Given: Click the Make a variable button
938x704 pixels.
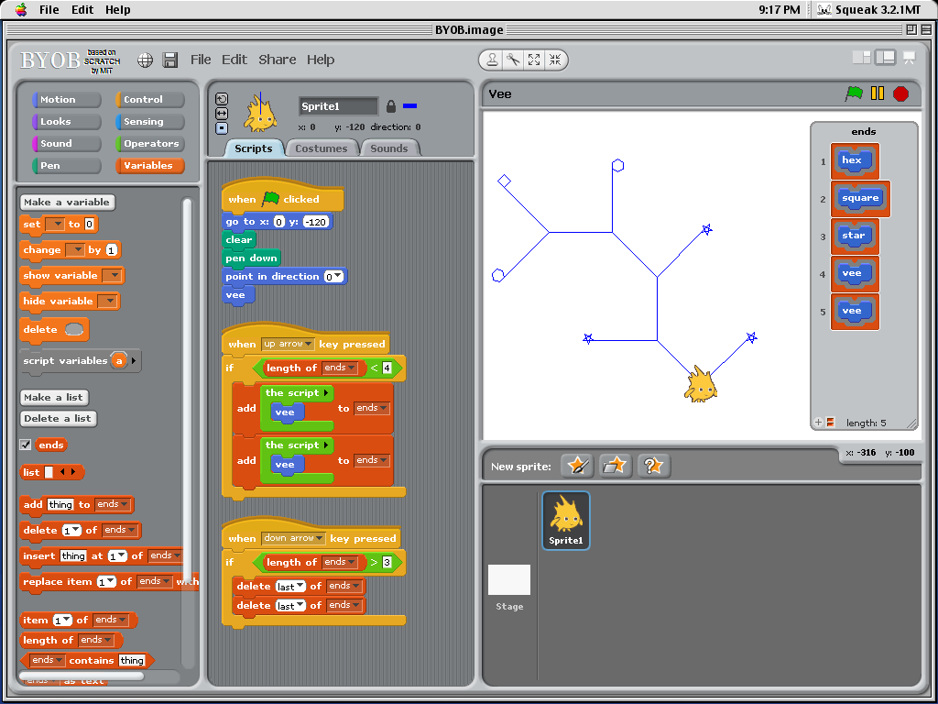Looking at the screenshot, I should point(67,202).
